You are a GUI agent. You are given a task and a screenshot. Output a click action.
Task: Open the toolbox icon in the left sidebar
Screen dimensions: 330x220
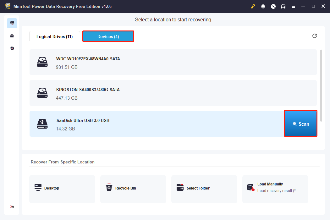[x=12, y=36]
